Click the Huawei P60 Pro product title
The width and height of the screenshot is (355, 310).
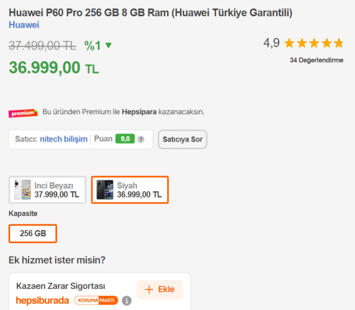(x=151, y=12)
